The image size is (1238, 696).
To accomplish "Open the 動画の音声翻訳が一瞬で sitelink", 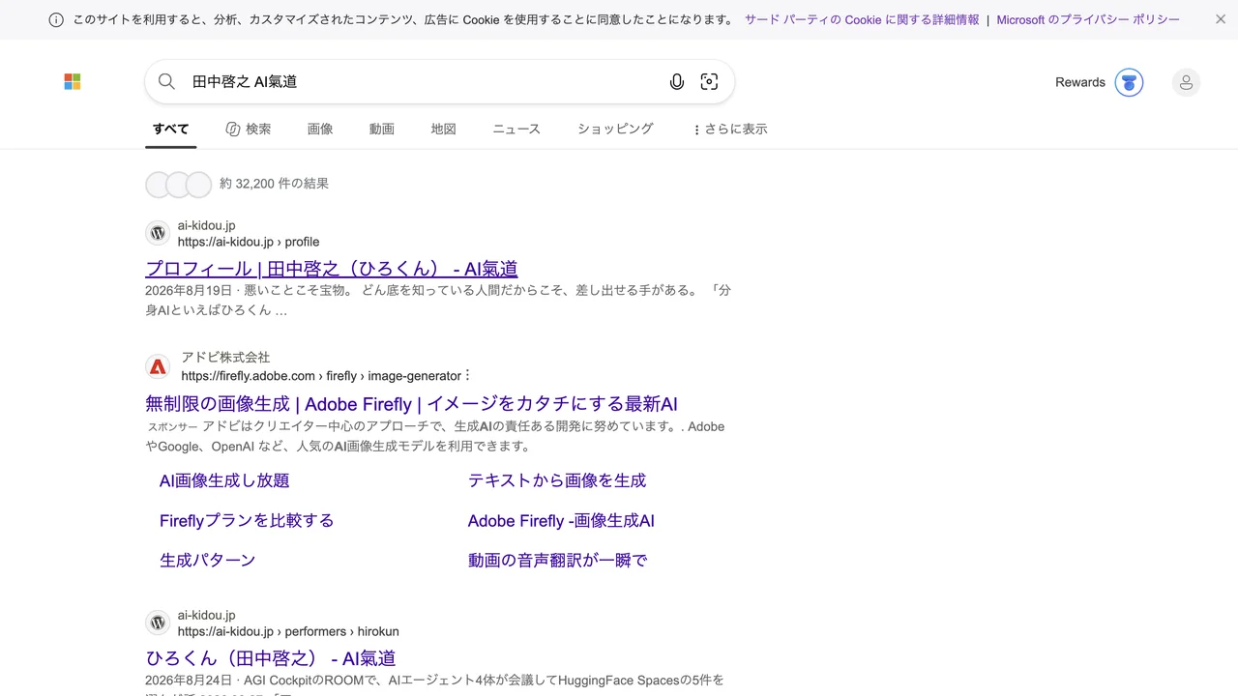I will point(558,560).
